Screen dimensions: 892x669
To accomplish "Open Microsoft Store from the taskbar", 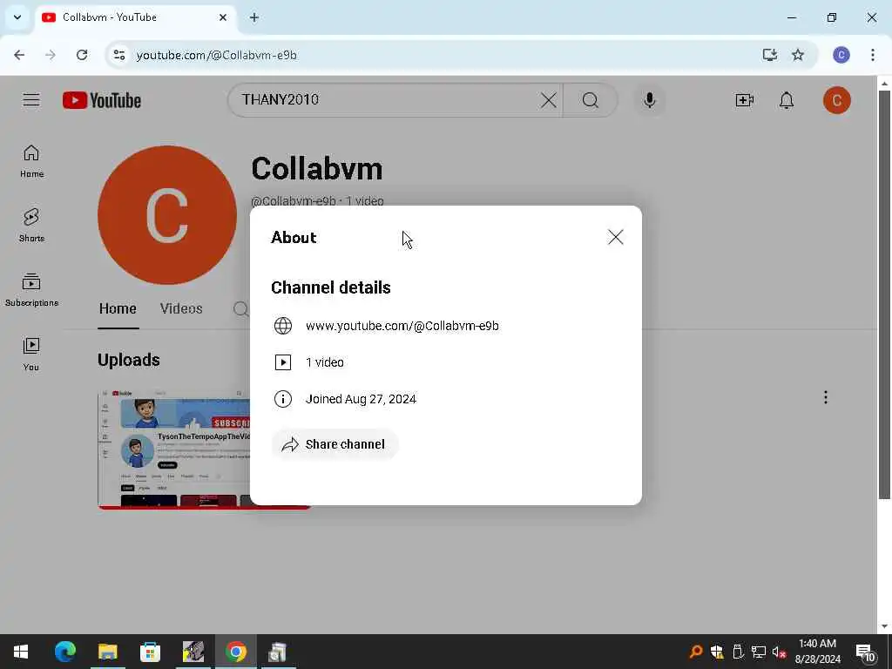I will click(150, 652).
